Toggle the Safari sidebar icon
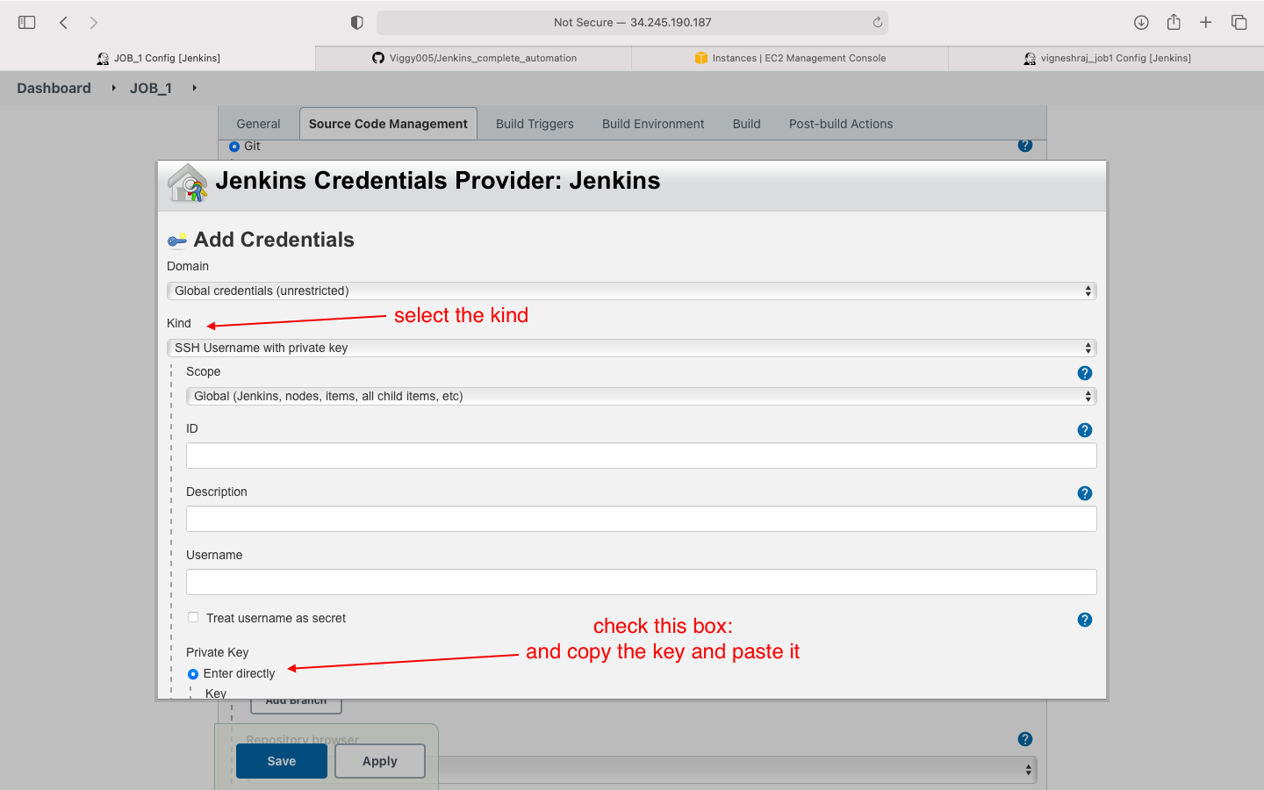Image resolution: width=1264 pixels, height=790 pixels. pyautogui.click(x=27, y=23)
